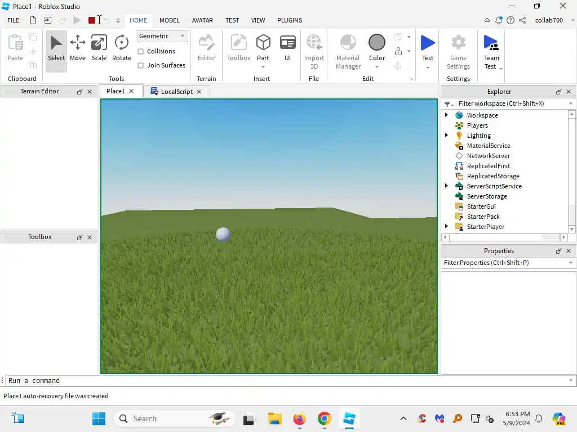The height and width of the screenshot is (432, 577).
Task: Click the Filter Properties input field
Action: pyautogui.click(x=504, y=263)
